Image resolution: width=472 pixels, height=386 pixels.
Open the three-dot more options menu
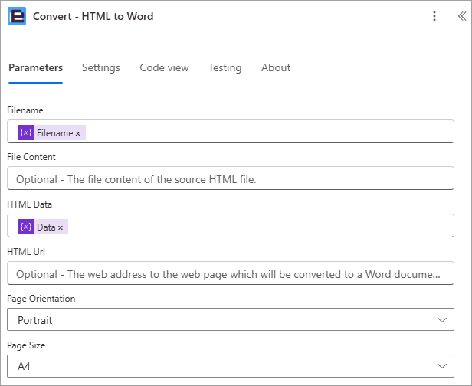434,16
